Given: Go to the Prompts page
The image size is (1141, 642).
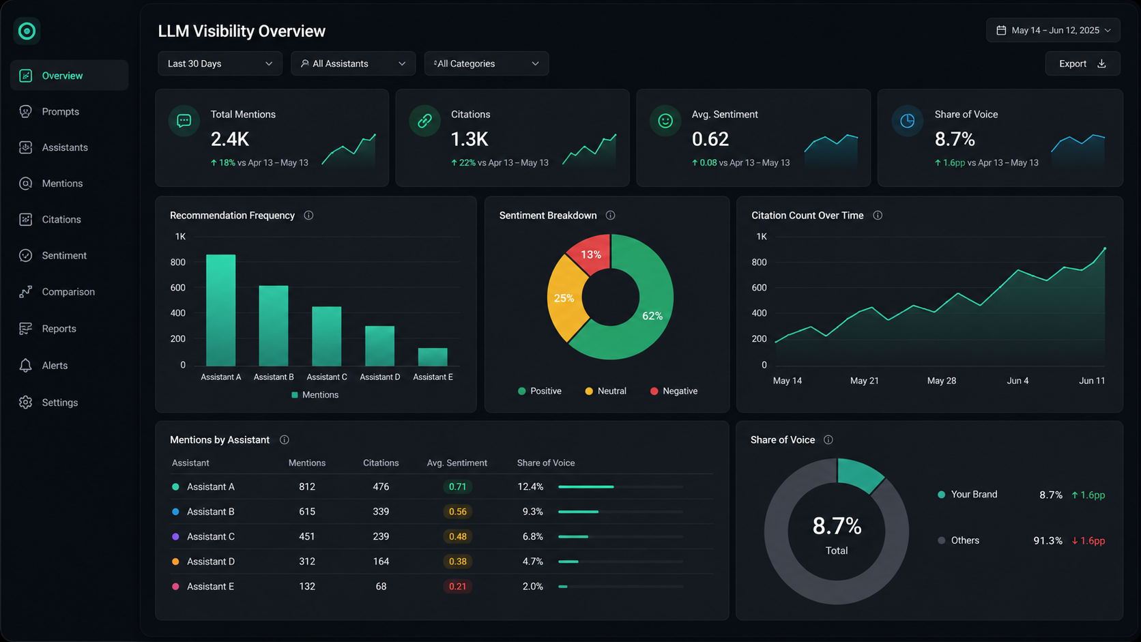Looking at the screenshot, I should pos(69,111).
